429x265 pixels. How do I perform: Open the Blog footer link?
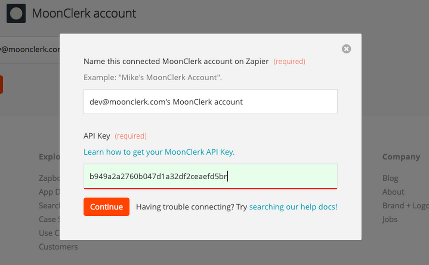(390, 178)
